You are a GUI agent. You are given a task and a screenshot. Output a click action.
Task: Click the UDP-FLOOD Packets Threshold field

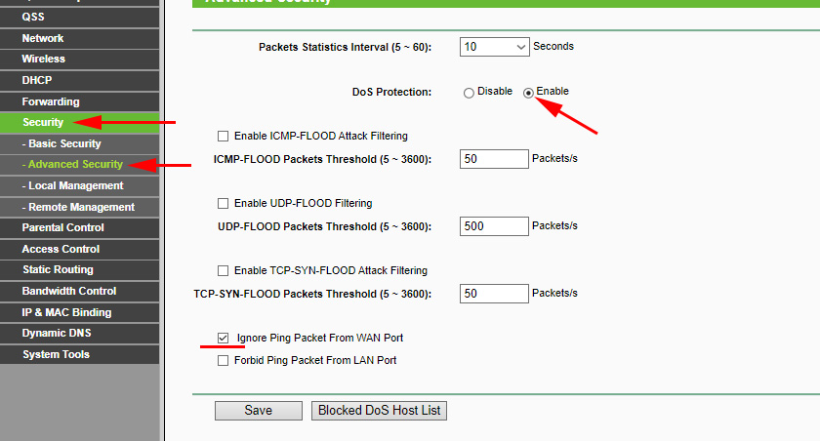click(x=493, y=226)
